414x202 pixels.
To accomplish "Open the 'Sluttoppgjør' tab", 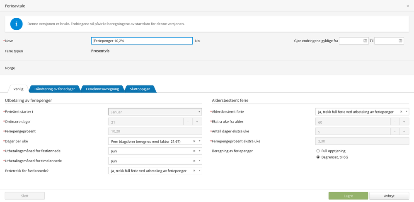I will click(140, 89).
